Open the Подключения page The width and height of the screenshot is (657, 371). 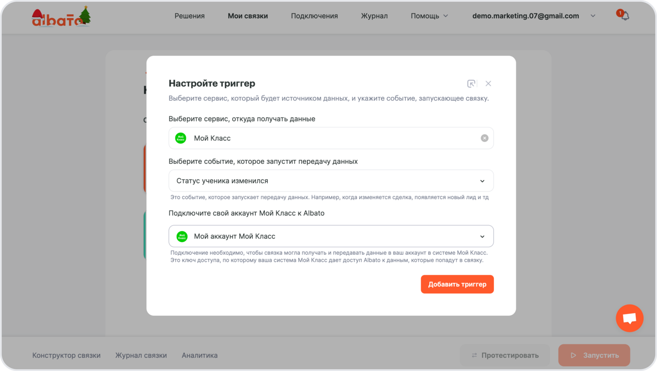[x=314, y=16]
